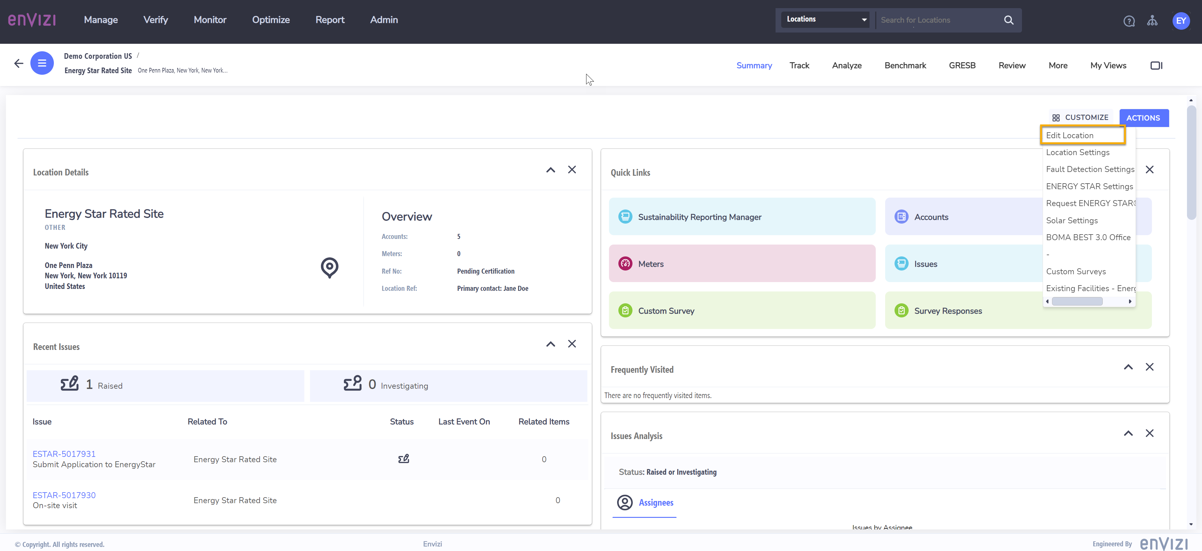Close the Issues Analysis panel
Image resolution: width=1202 pixels, height=551 pixels.
click(1149, 433)
